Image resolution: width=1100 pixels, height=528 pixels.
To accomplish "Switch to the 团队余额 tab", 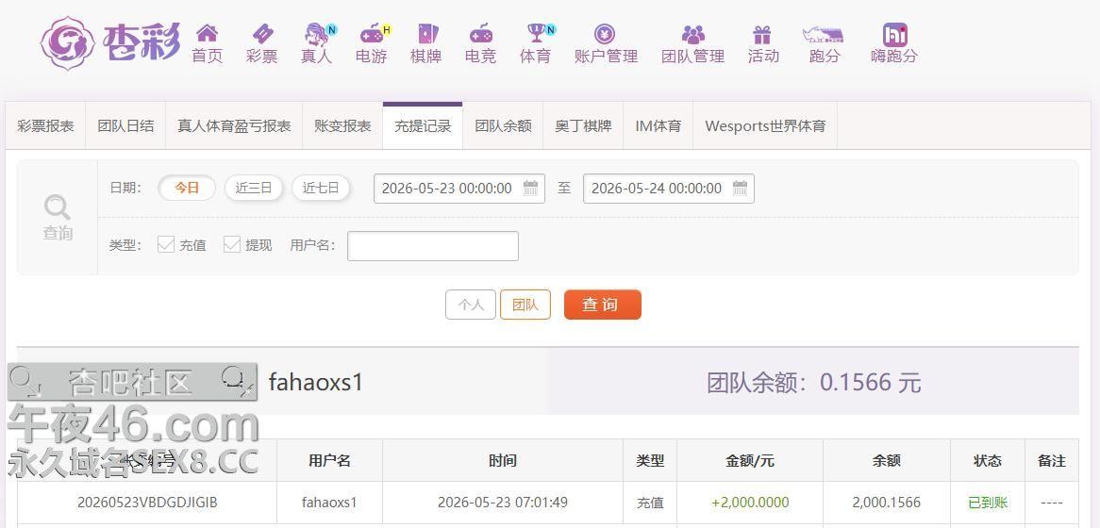I will tap(503, 126).
